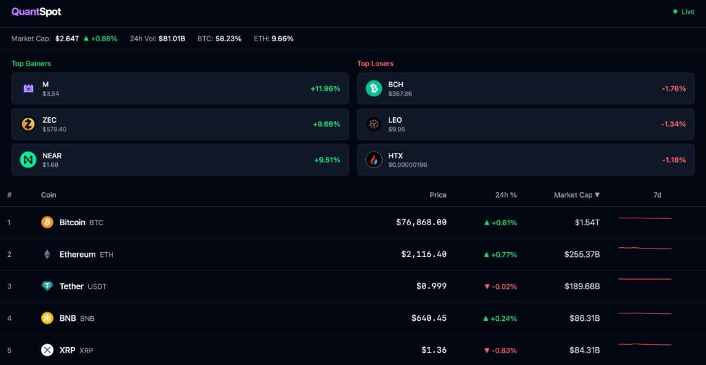Click the Tether logo icon in the table
Image resolution: width=706 pixels, height=365 pixels.
(48, 286)
